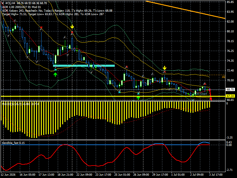Screen dimensions: 237x178
Task: Click the 66.65 price axis label
Action: [x=230, y=100]
